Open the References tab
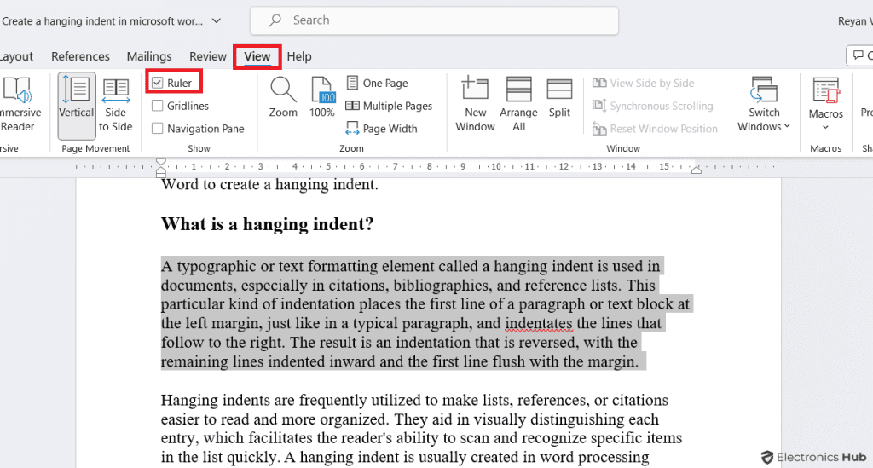This screenshot has height=468, width=873. click(80, 56)
